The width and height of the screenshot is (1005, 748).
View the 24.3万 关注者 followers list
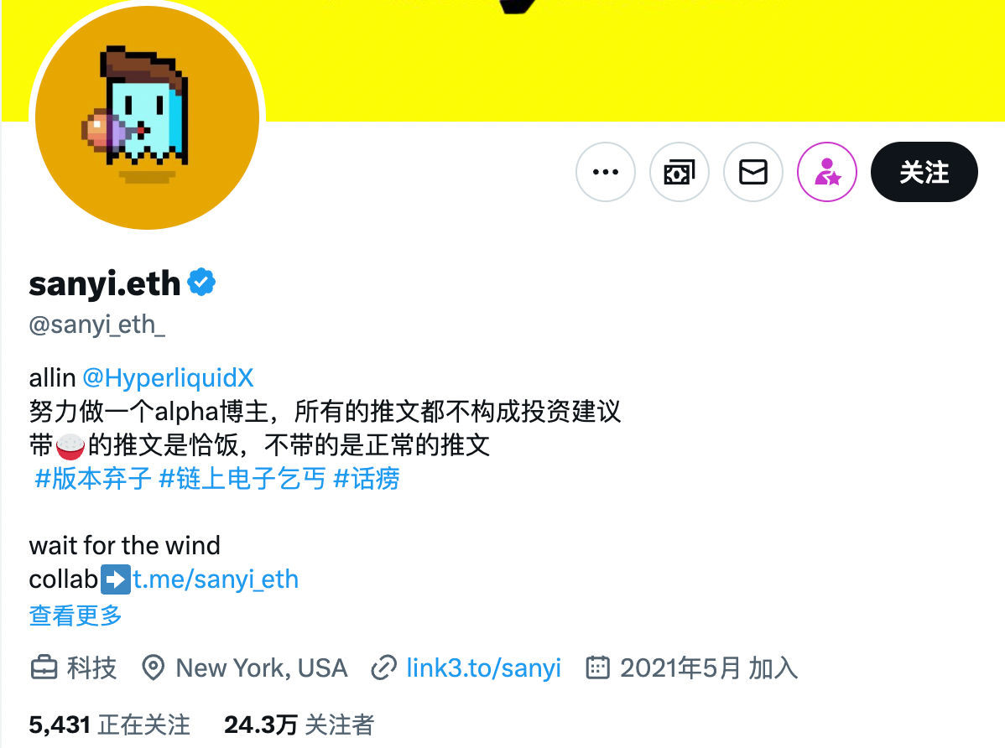299,725
